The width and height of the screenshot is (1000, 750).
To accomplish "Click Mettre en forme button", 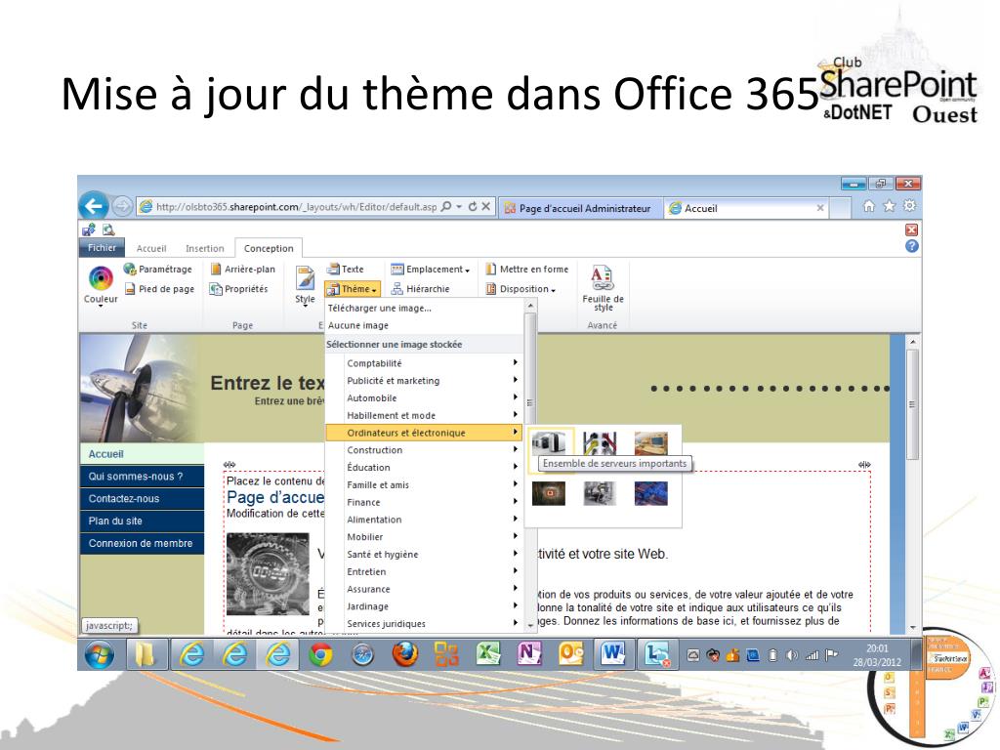I will click(526, 270).
